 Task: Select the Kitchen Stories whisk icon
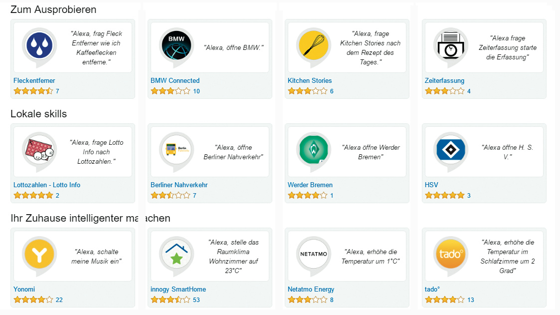(x=313, y=45)
